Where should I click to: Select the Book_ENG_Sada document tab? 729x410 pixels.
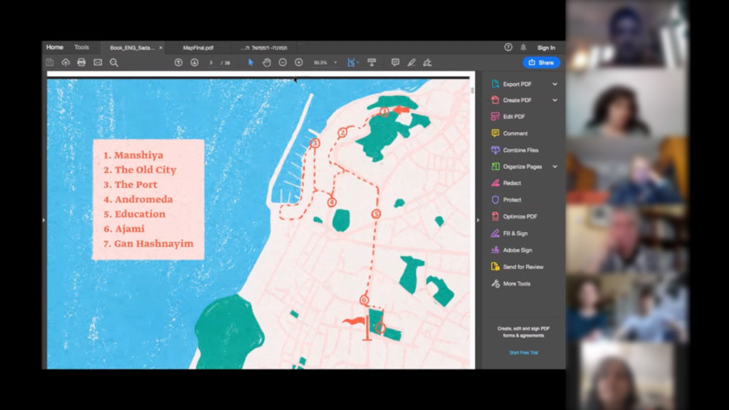coord(132,48)
